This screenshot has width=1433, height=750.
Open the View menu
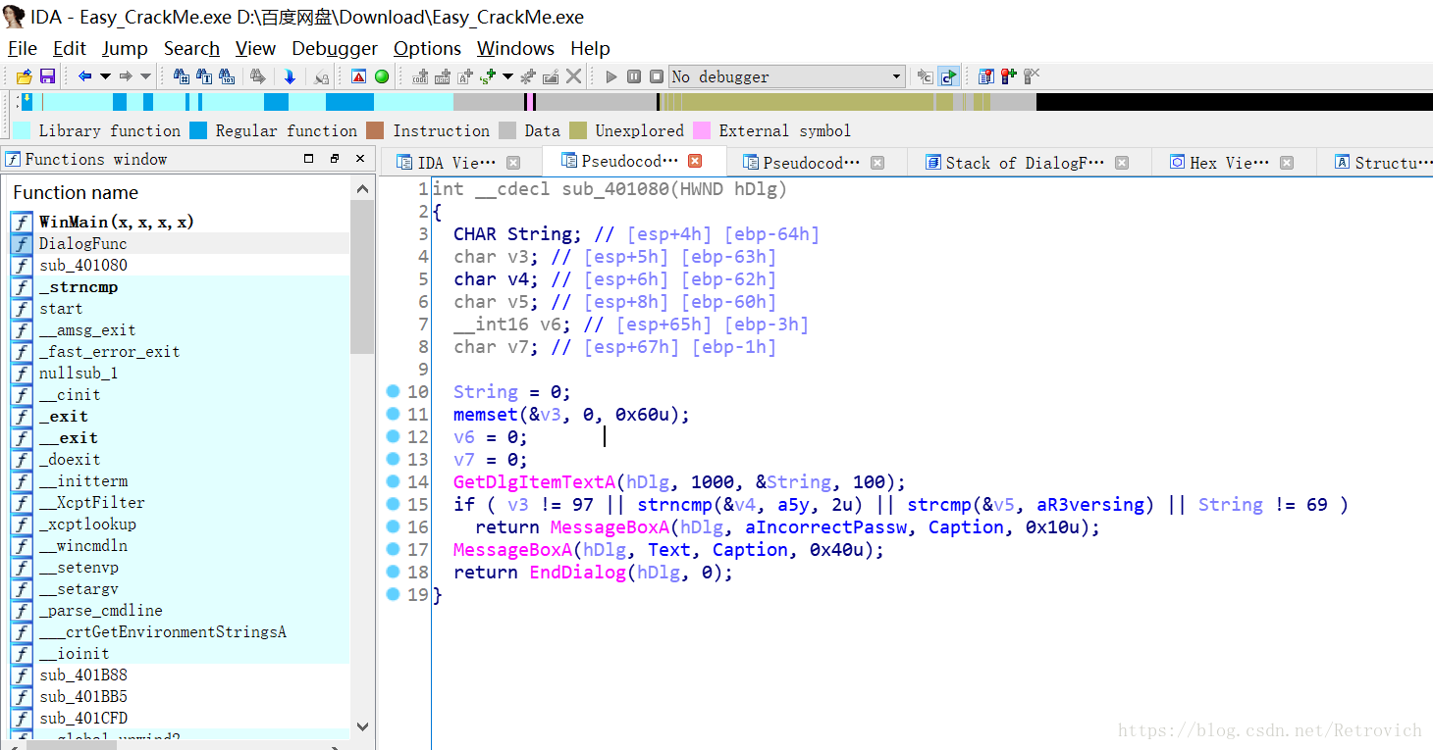pyautogui.click(x=255, y=48)
